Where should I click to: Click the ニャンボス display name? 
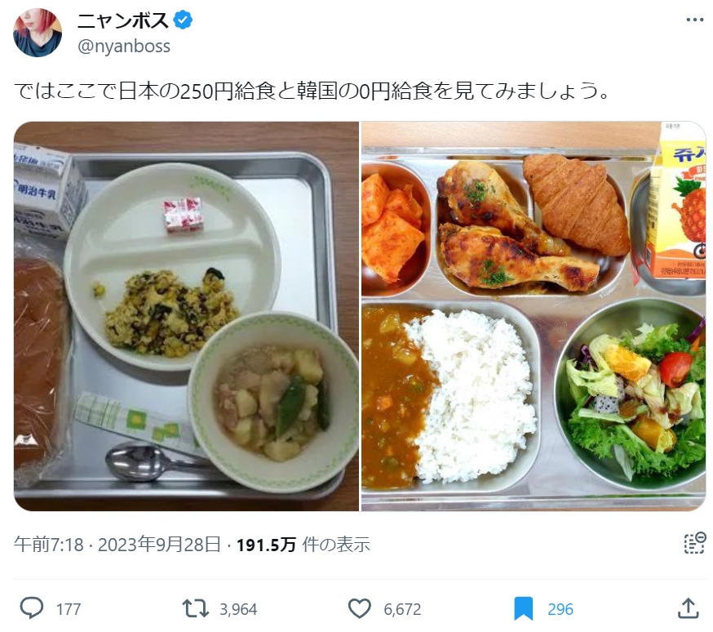[122, 20]
